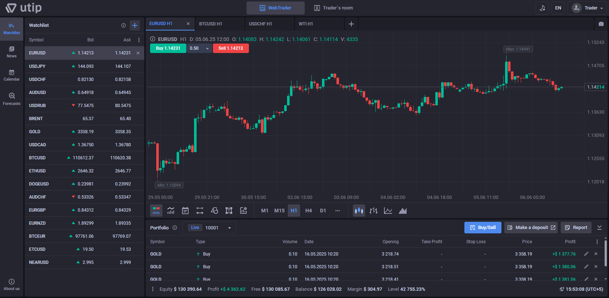This screenshot has height=298, width=609.
Task: Open the WTI H1 chart tab
Action: [x=319, y=24]
